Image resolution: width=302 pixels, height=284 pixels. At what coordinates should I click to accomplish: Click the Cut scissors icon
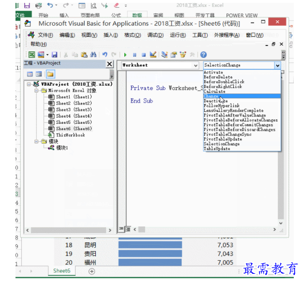coord(66,55)
